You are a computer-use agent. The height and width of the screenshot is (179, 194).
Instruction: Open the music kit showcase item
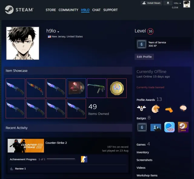(76, 88)
